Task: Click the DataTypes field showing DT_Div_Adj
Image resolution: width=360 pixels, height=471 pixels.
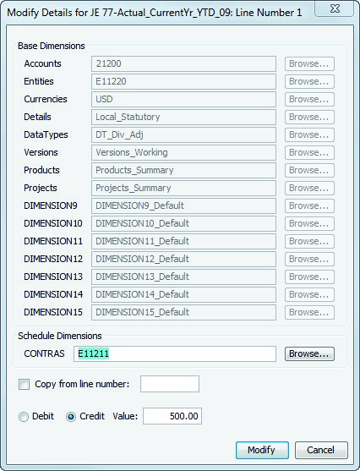Action: click(183, 134)
